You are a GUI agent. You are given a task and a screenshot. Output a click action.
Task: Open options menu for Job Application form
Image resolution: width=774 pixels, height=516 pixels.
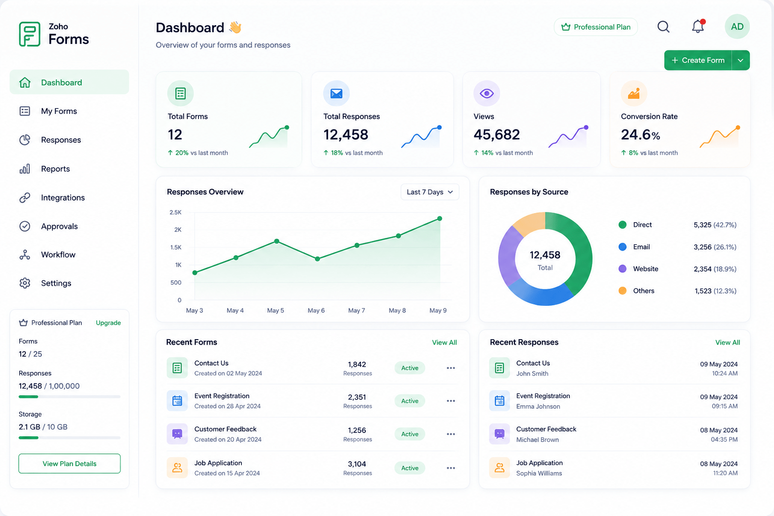tap(450, 468)
